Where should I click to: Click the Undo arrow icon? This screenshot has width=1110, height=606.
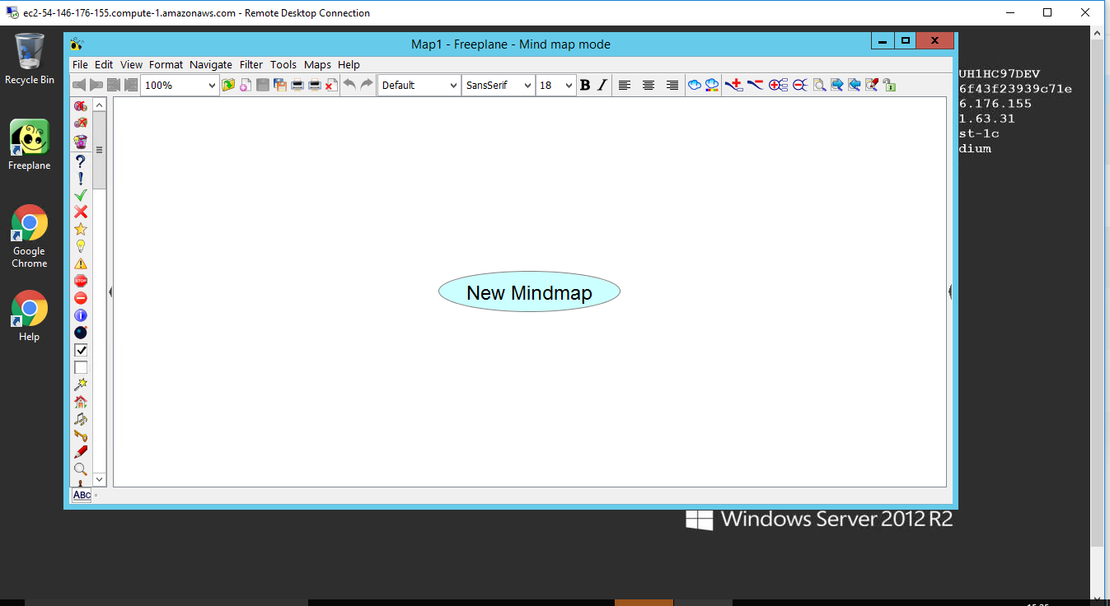coord(349,85)
